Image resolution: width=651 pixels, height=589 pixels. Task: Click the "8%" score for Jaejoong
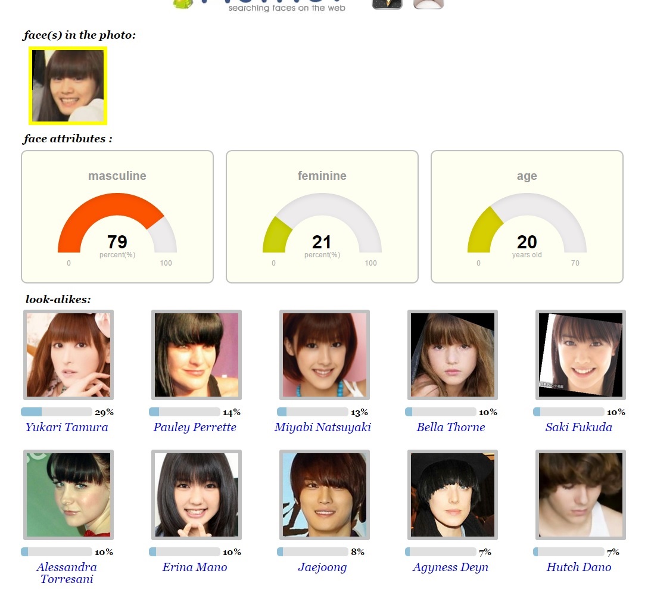pyautogui.click(x=357, y=551)
